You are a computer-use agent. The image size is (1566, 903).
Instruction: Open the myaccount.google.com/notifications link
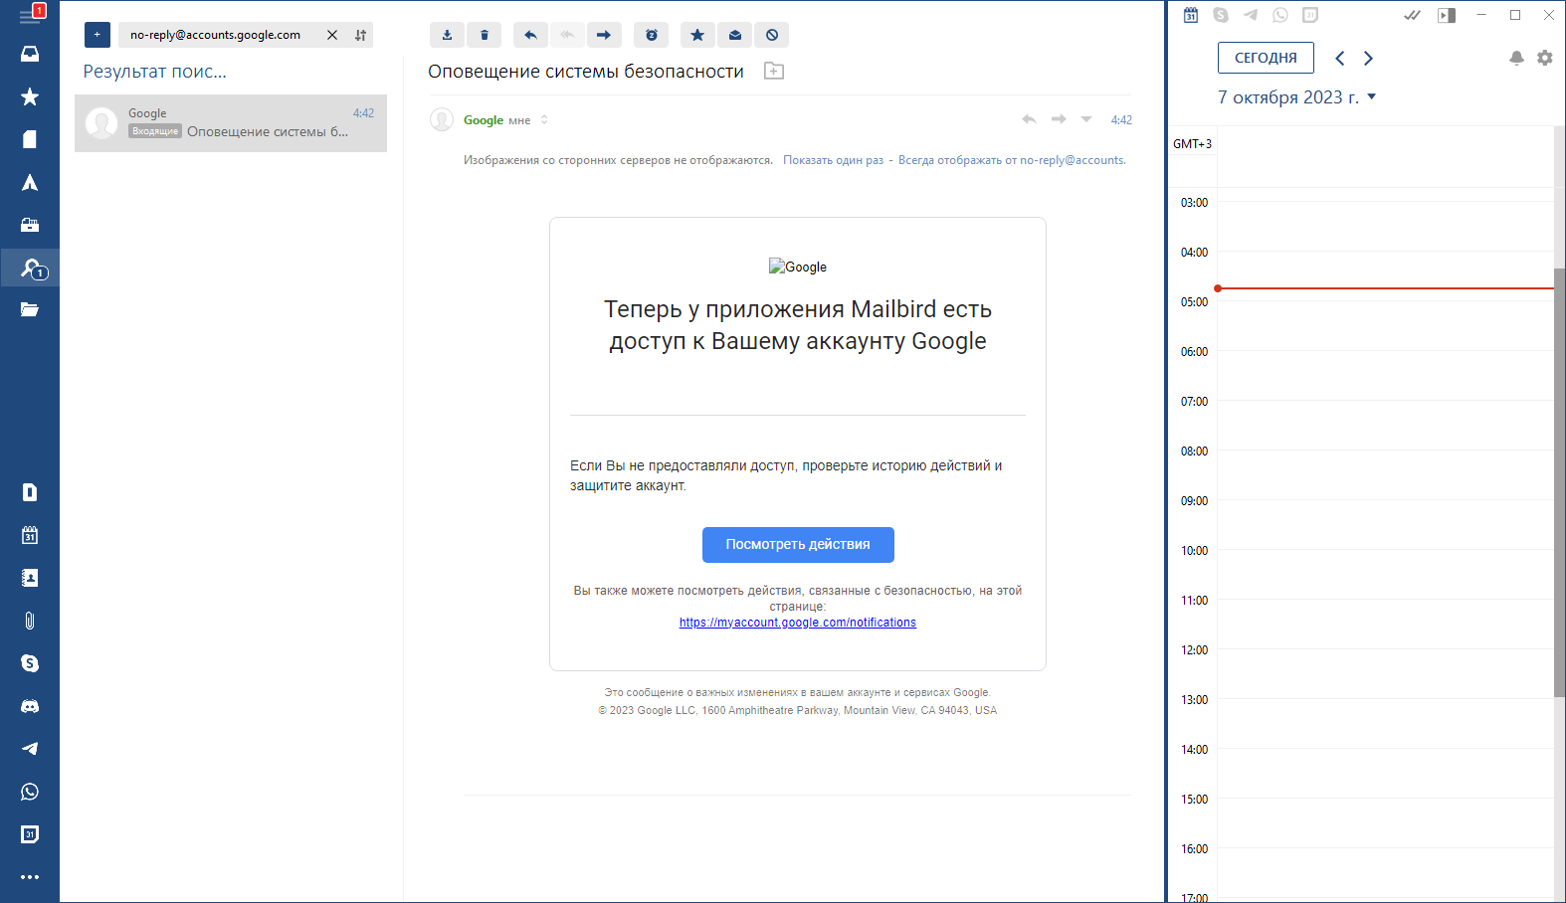point(798,623)
